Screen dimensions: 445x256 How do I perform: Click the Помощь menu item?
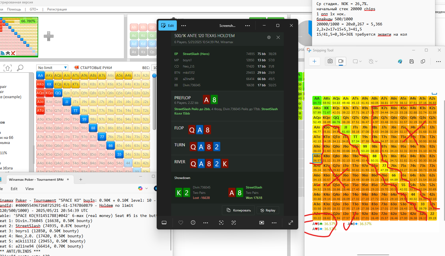click(14, 9)
